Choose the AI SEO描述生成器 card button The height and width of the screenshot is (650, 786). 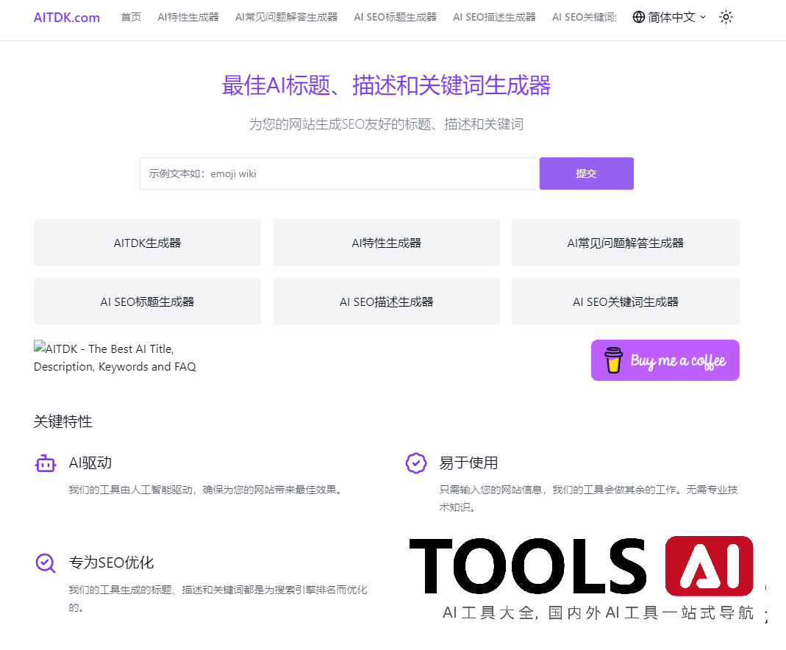(386, 301)
